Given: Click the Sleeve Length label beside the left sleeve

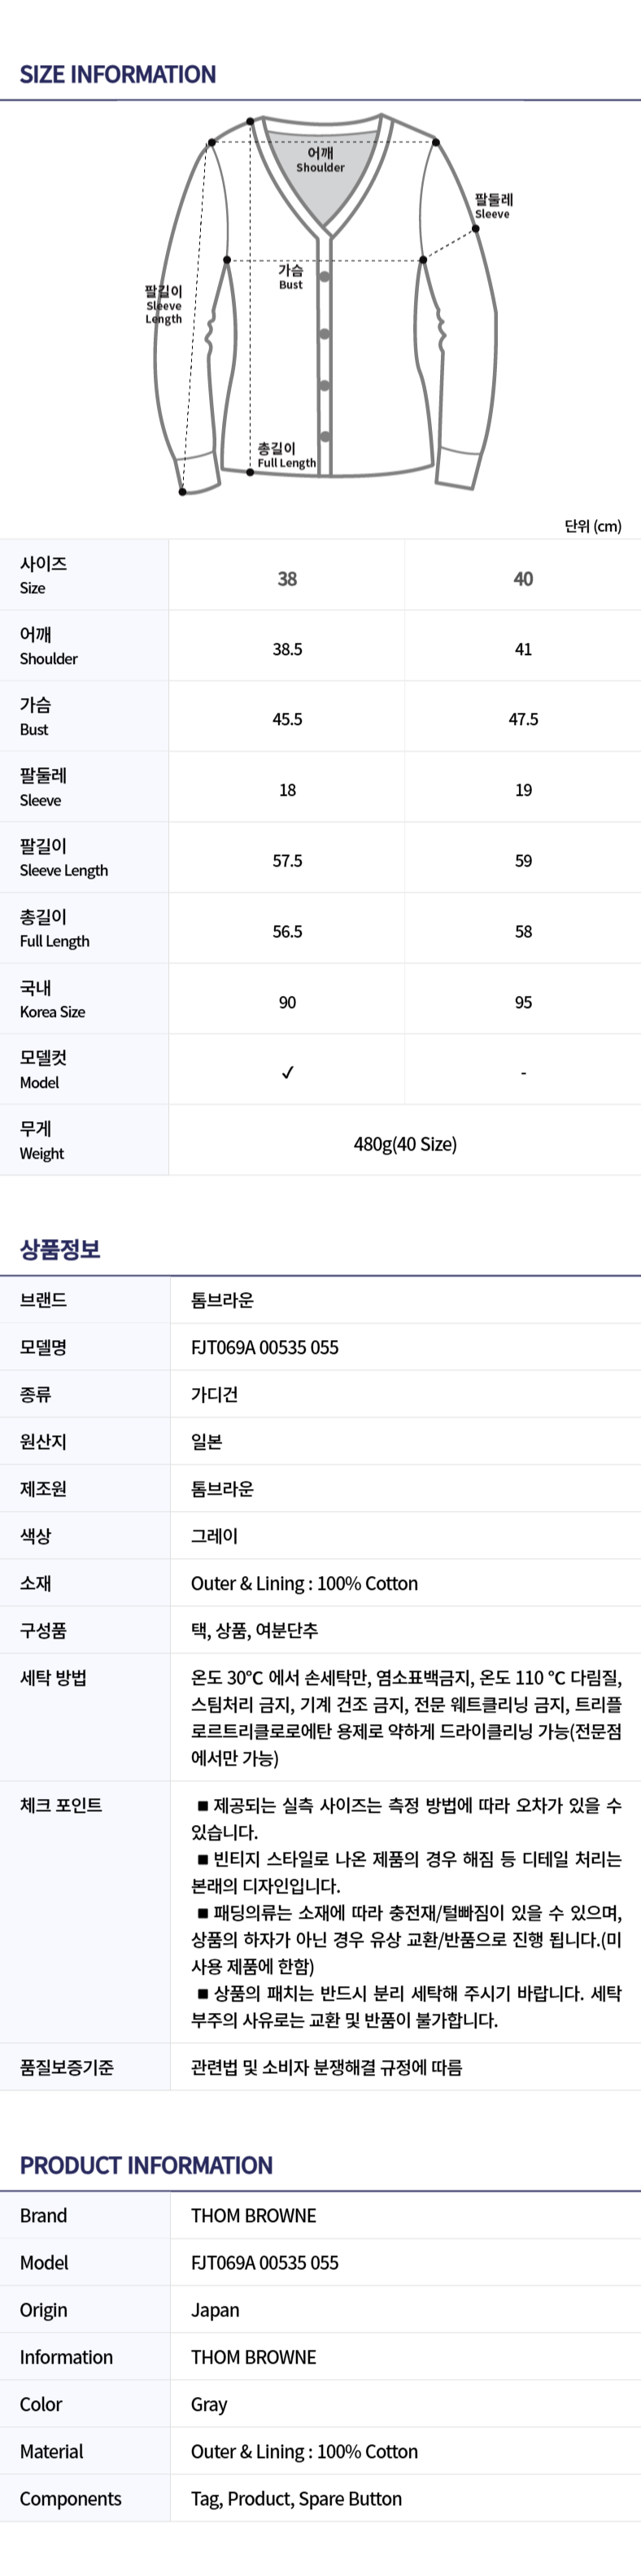Looking at the screenshot, I should 164,305.
